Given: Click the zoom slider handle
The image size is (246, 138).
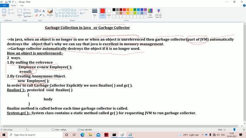Looking at the screenshot, I should [x=234, y=130].
